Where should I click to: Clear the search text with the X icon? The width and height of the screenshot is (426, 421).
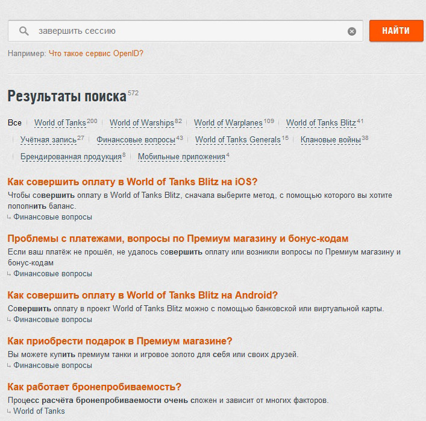coord(352,31)
